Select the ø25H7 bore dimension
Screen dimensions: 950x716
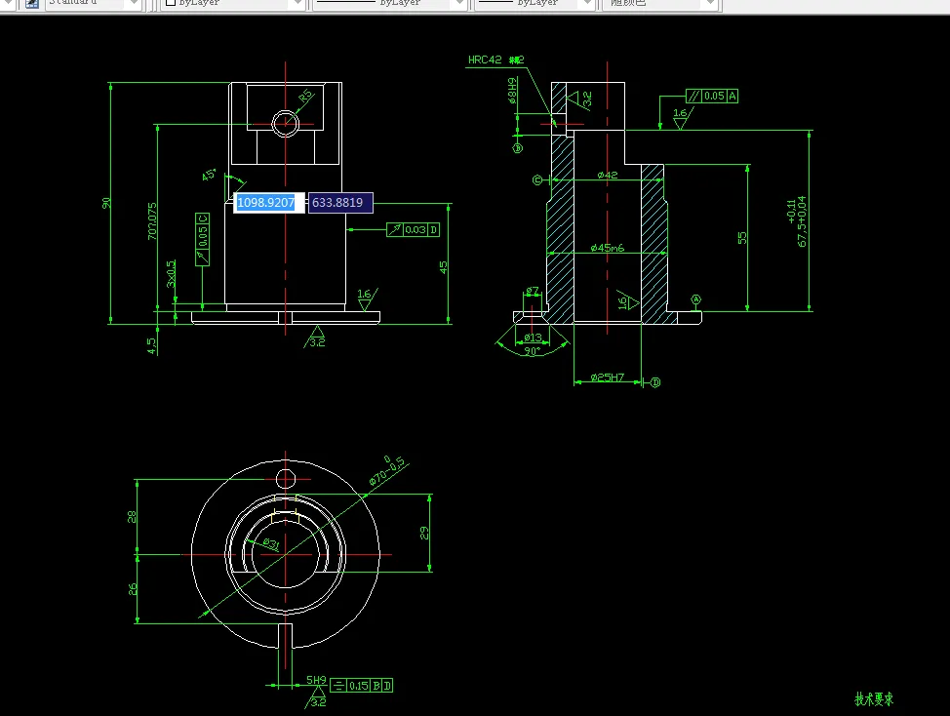607,378
